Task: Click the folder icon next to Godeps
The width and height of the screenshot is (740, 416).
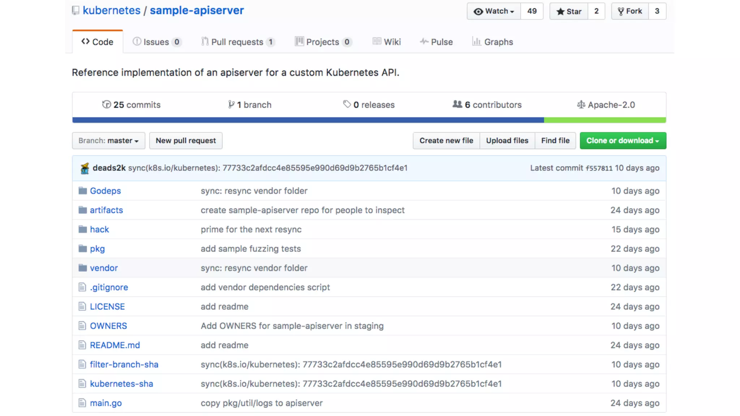Action: pyautogui.click(x=83, y=191)
